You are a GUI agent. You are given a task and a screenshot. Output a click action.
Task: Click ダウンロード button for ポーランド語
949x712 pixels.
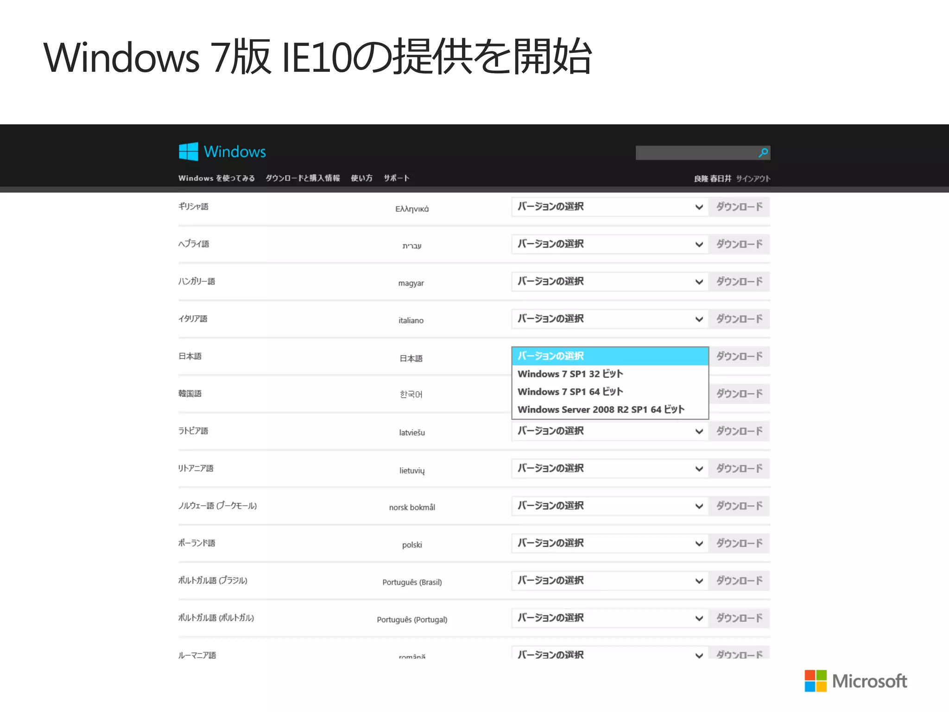pyautogui.click(x=740, y=543)
